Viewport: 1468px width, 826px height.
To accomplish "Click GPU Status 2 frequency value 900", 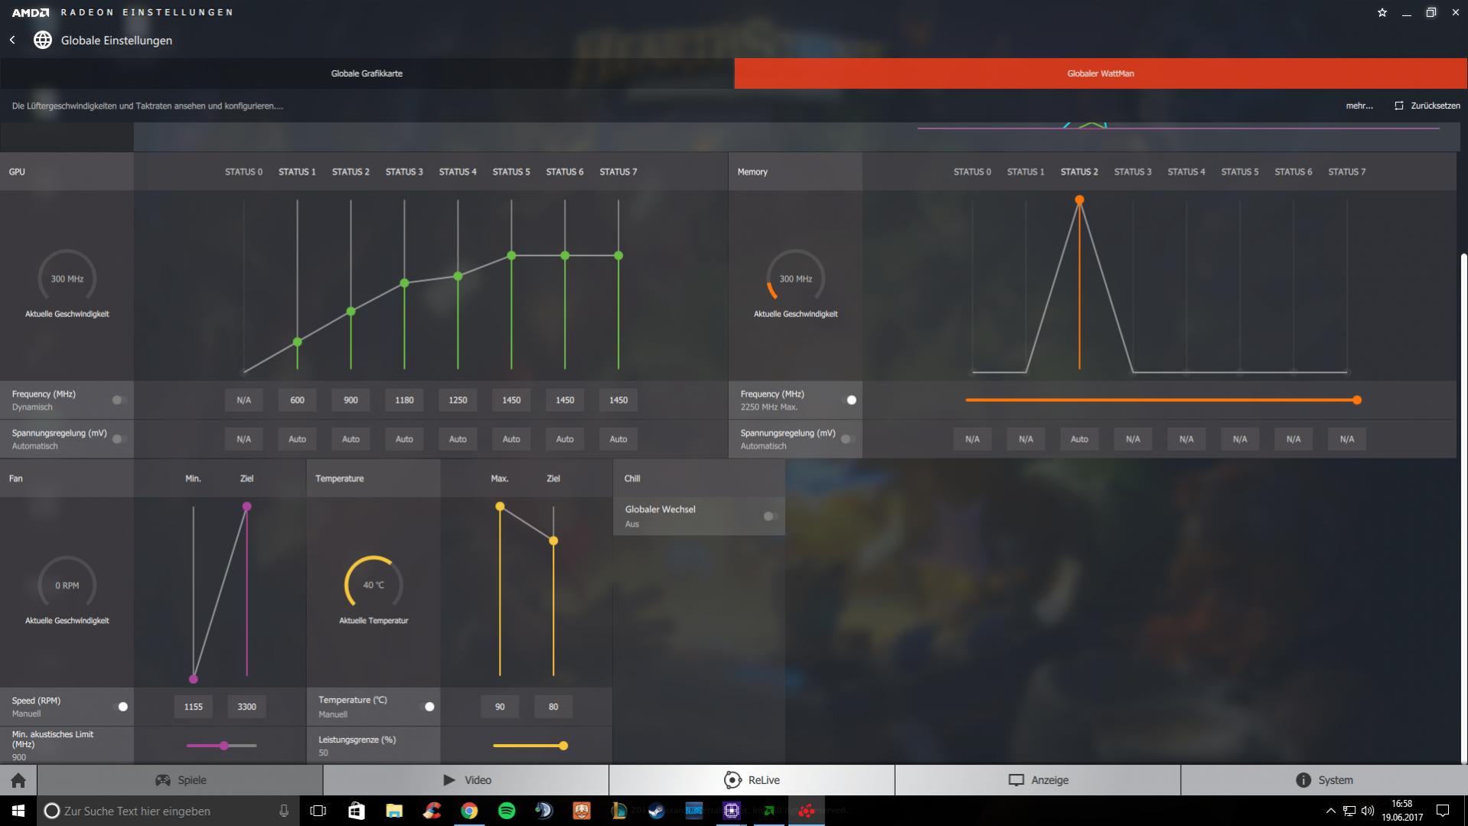I will coord(351,400).
